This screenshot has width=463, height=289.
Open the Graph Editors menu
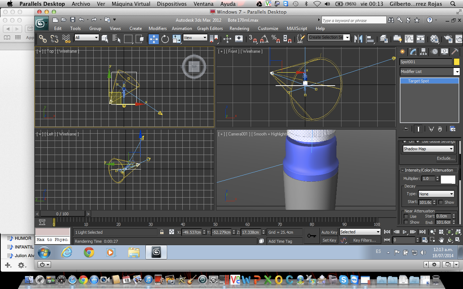[x=210, y=29]
